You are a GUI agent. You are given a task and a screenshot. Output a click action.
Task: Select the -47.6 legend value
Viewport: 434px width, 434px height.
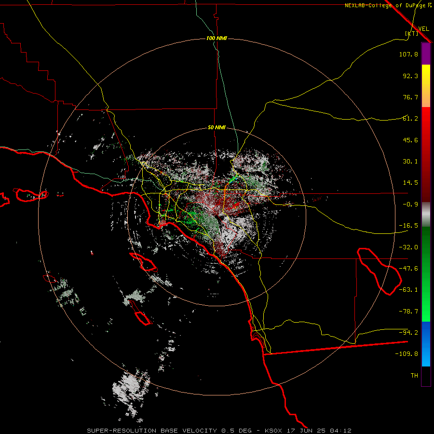pyautogui.click(x=408, y=269)
